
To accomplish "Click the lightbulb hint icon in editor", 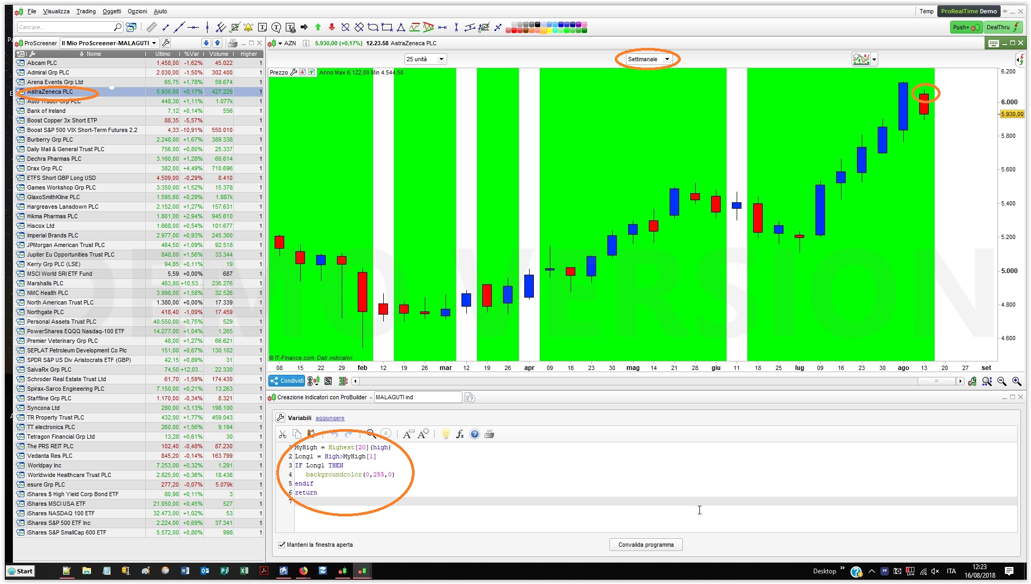I will [446, 434].
